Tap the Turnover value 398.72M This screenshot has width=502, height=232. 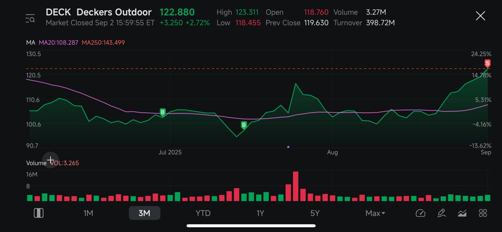(x=380, y=23)
